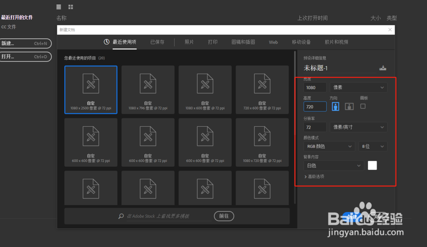Click the clock icon on the 最近使用项 tab
The image size is (427, 247).
[106, 42]
